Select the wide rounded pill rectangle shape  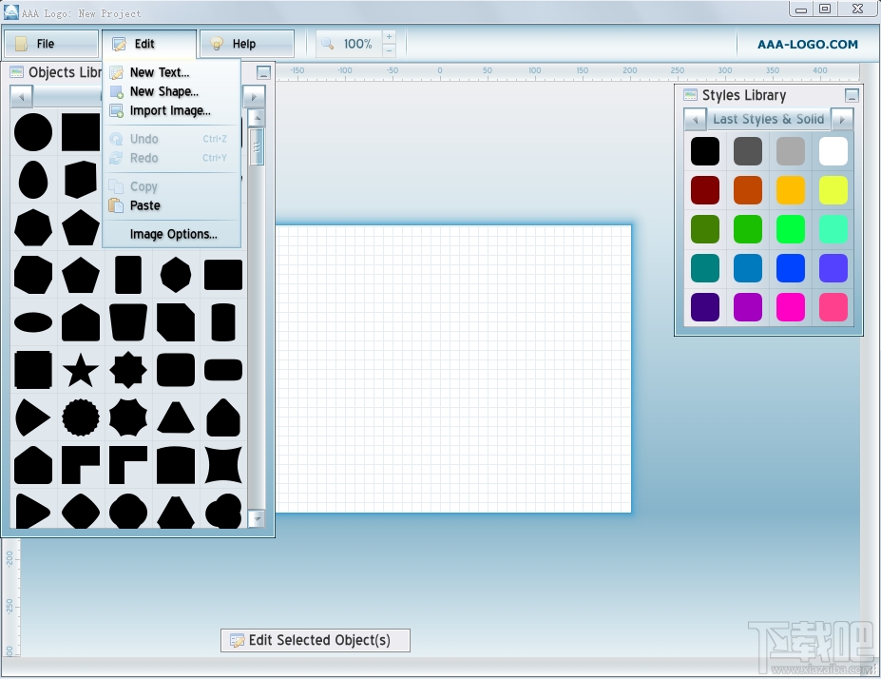pyautogui.click(x=223, y=371)
